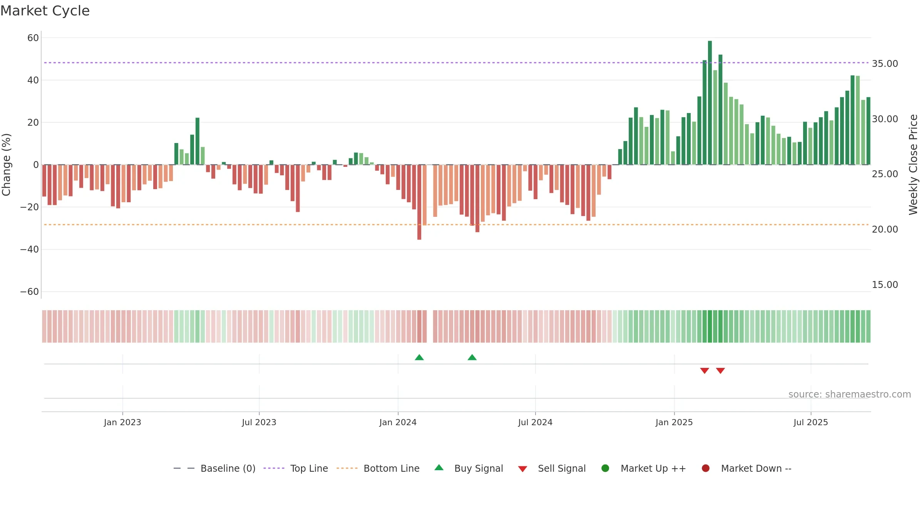This screenshot has width=924, height=519.
Task: Toggle the Baseline (0) legend entry
Action: [x=214, y=468]
